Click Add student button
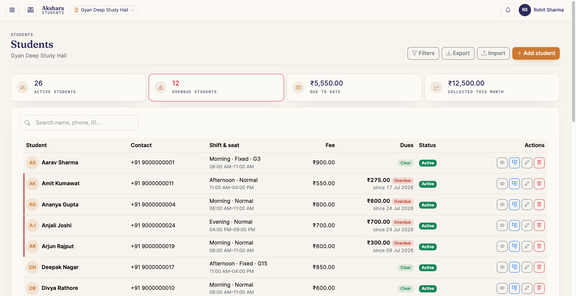576x296 pixels. (x=536, y=53)
